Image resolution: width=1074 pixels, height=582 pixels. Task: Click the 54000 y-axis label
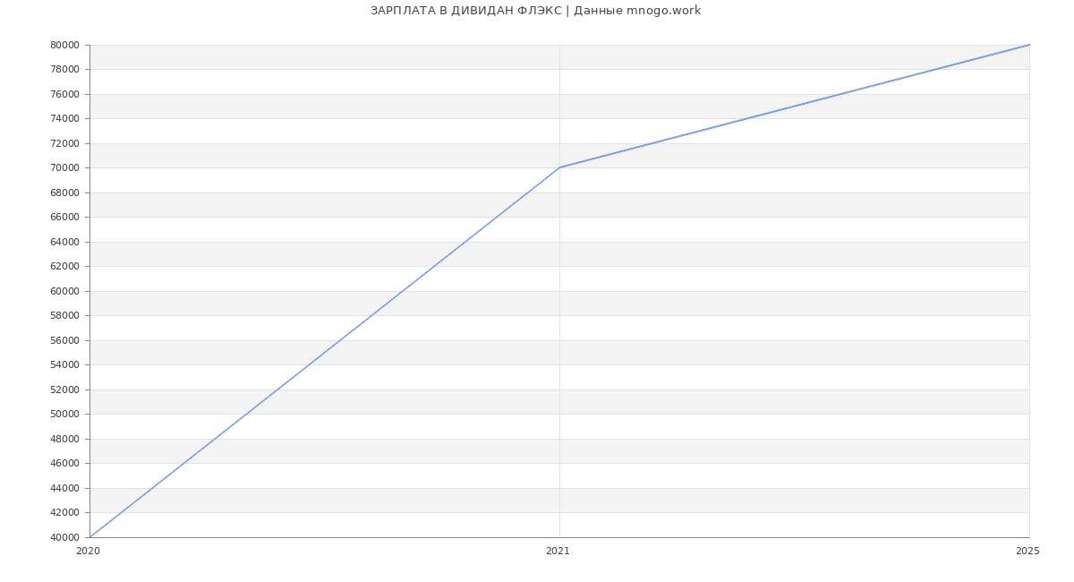click(x=64, y=365)
